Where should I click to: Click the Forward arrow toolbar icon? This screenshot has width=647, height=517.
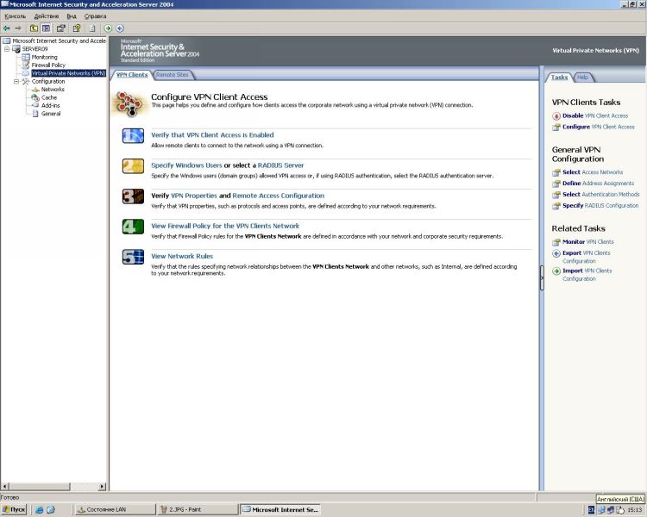[18, 28]
